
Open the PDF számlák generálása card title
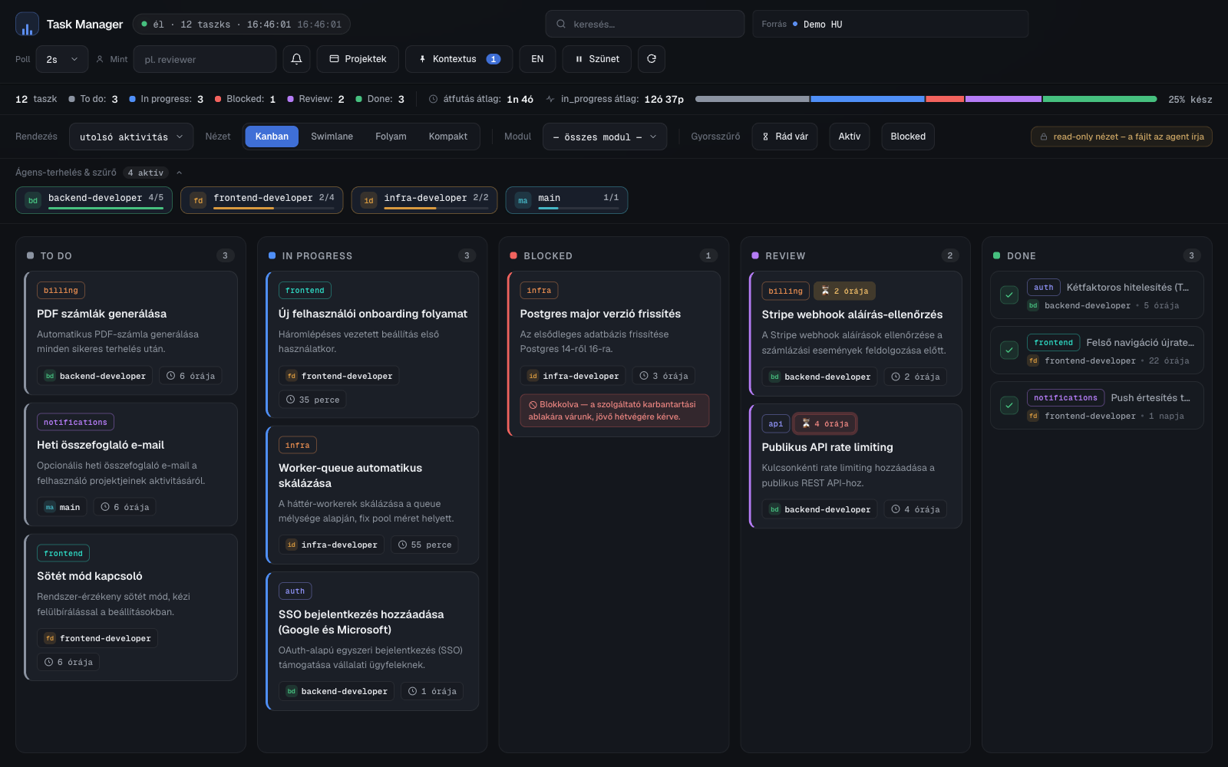[x=101, y=314]
